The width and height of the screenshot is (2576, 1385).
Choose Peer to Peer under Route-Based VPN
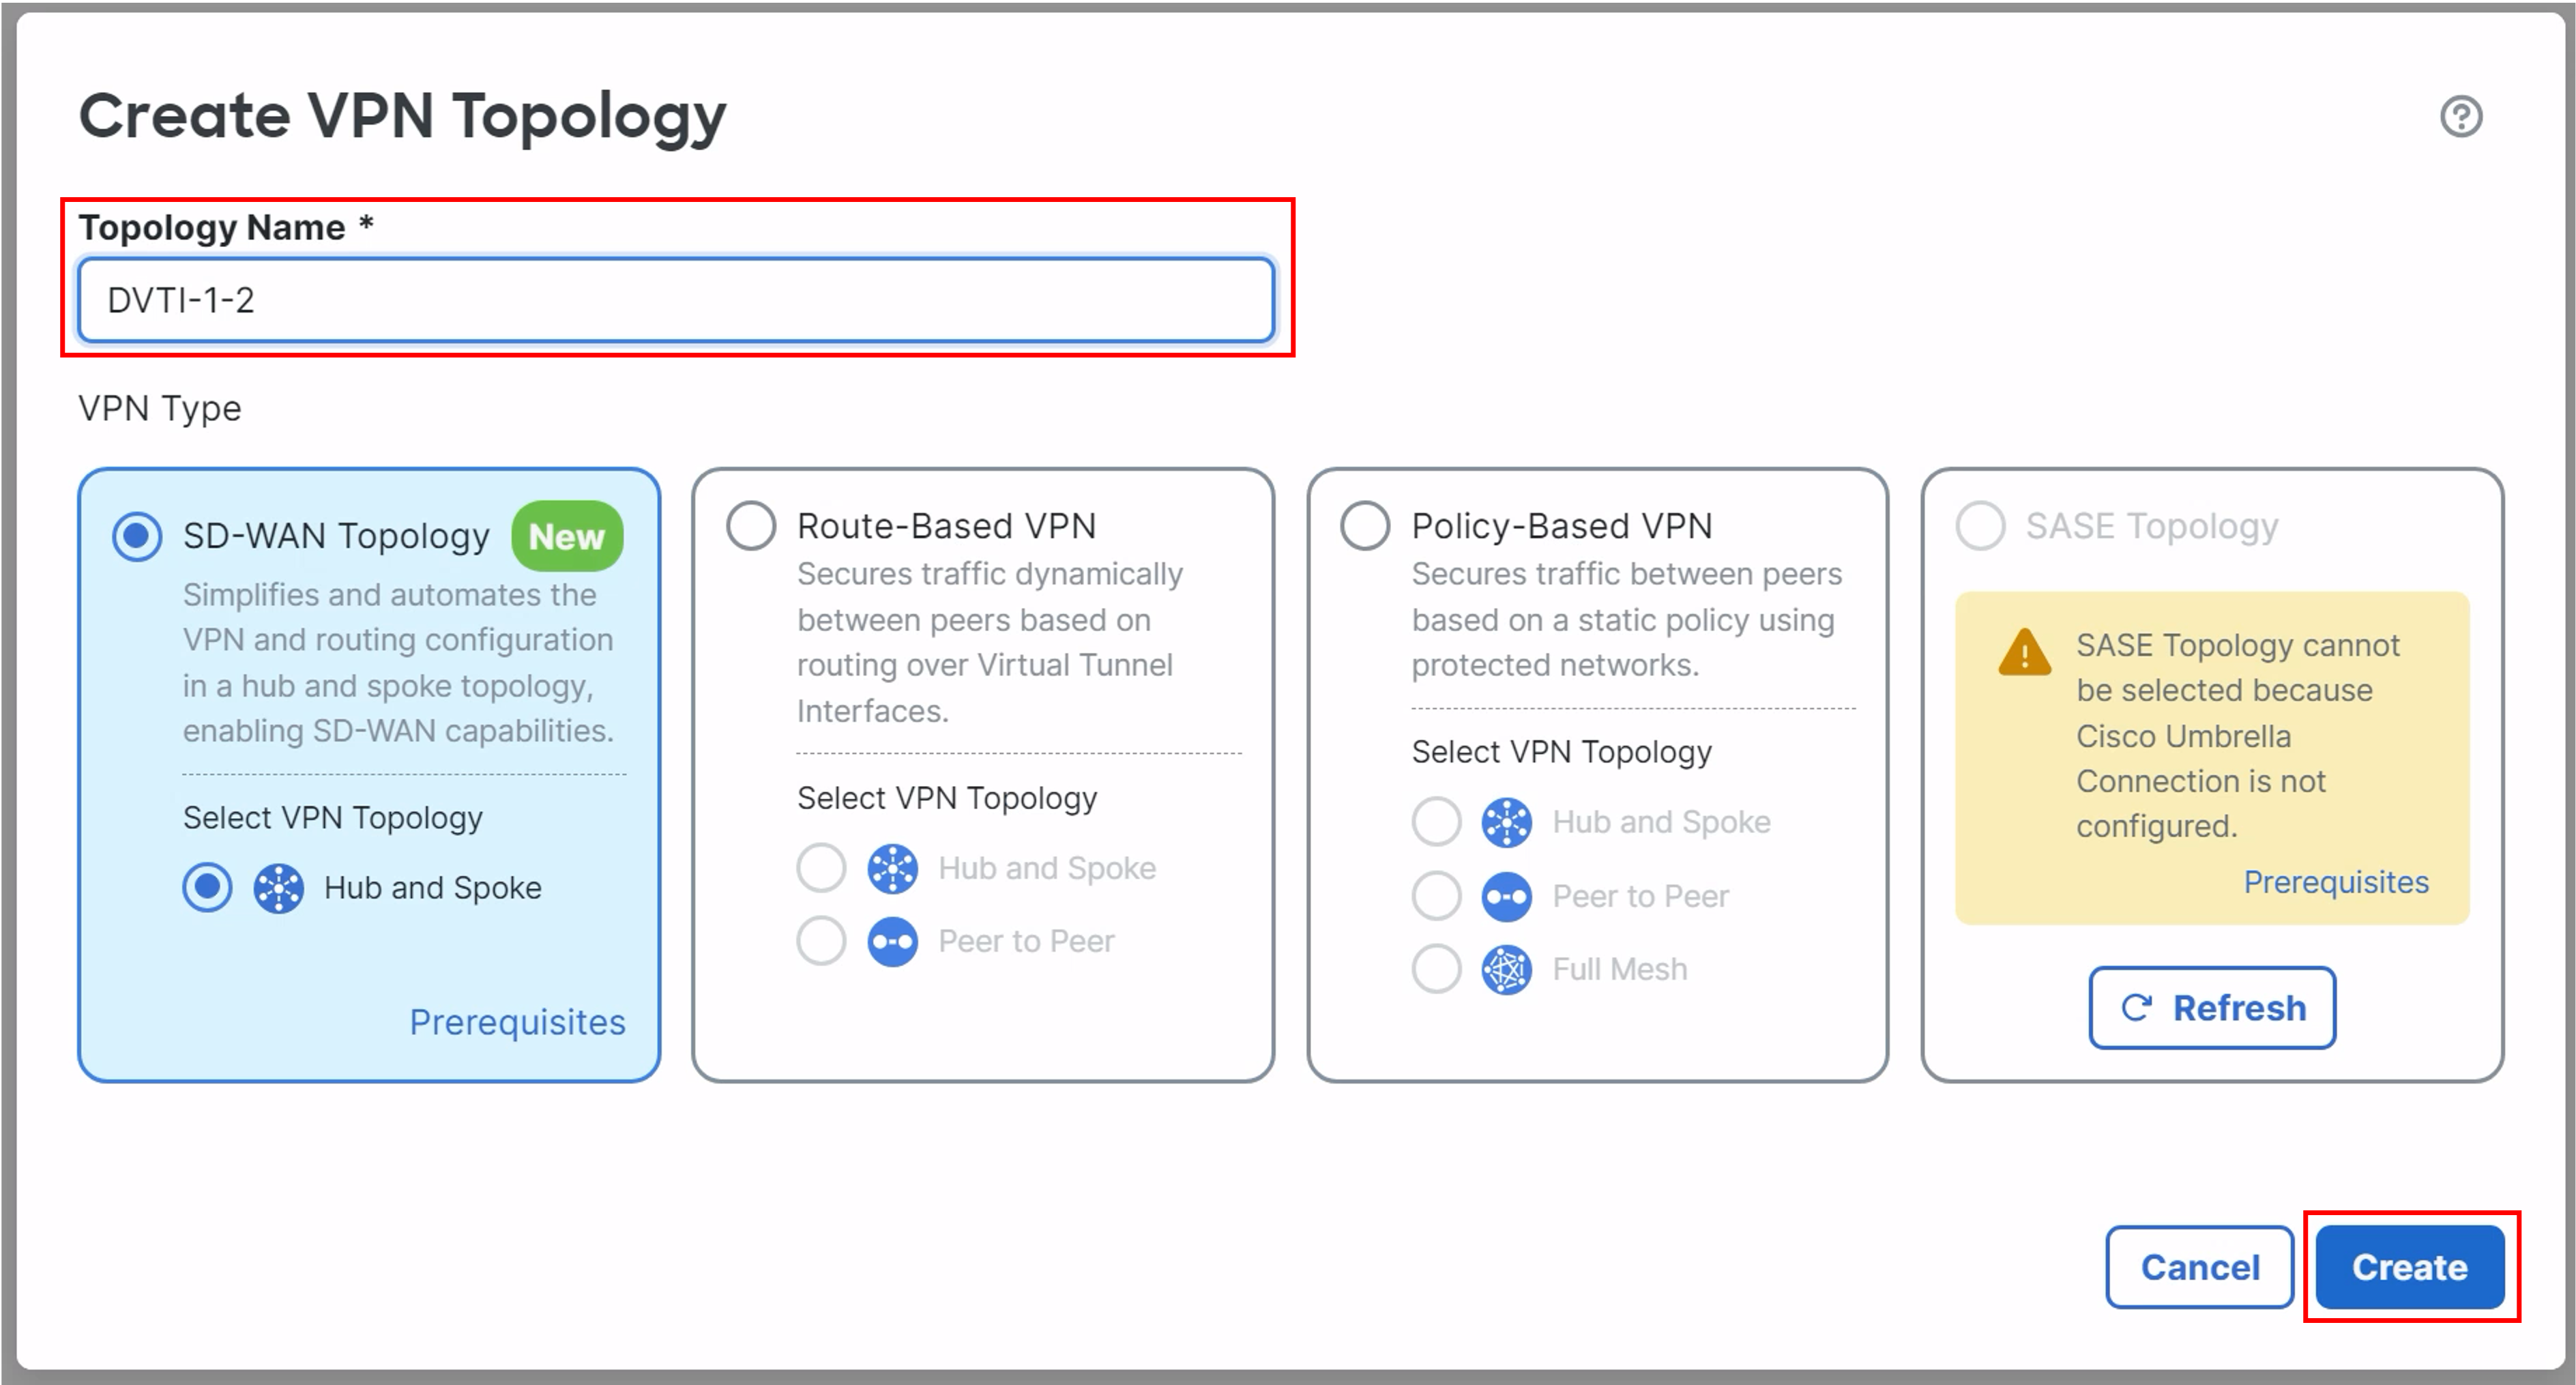click(821, 941)
